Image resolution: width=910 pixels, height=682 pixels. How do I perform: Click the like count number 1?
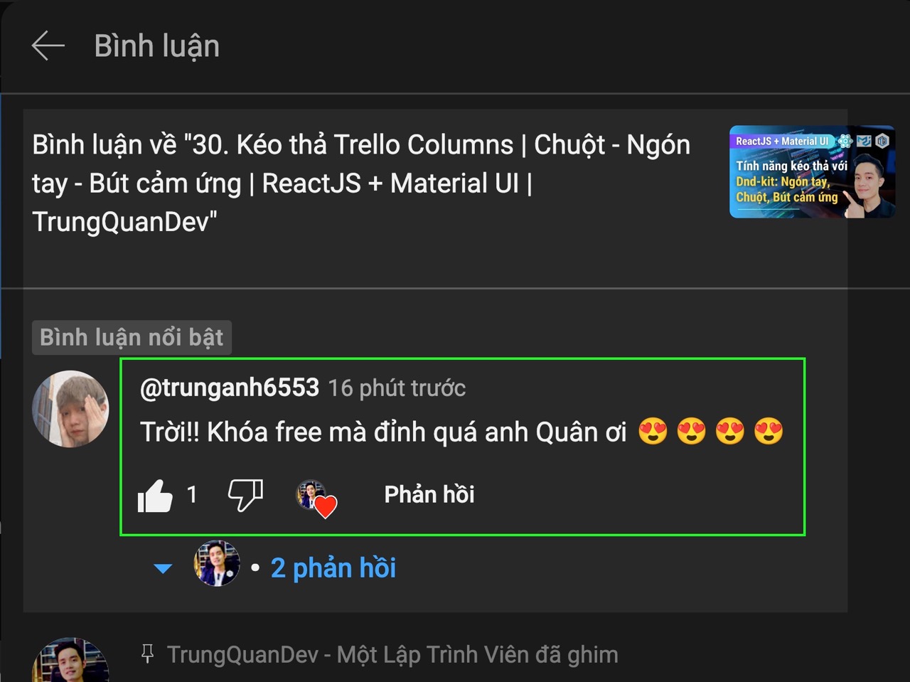(x=191, y=494)
